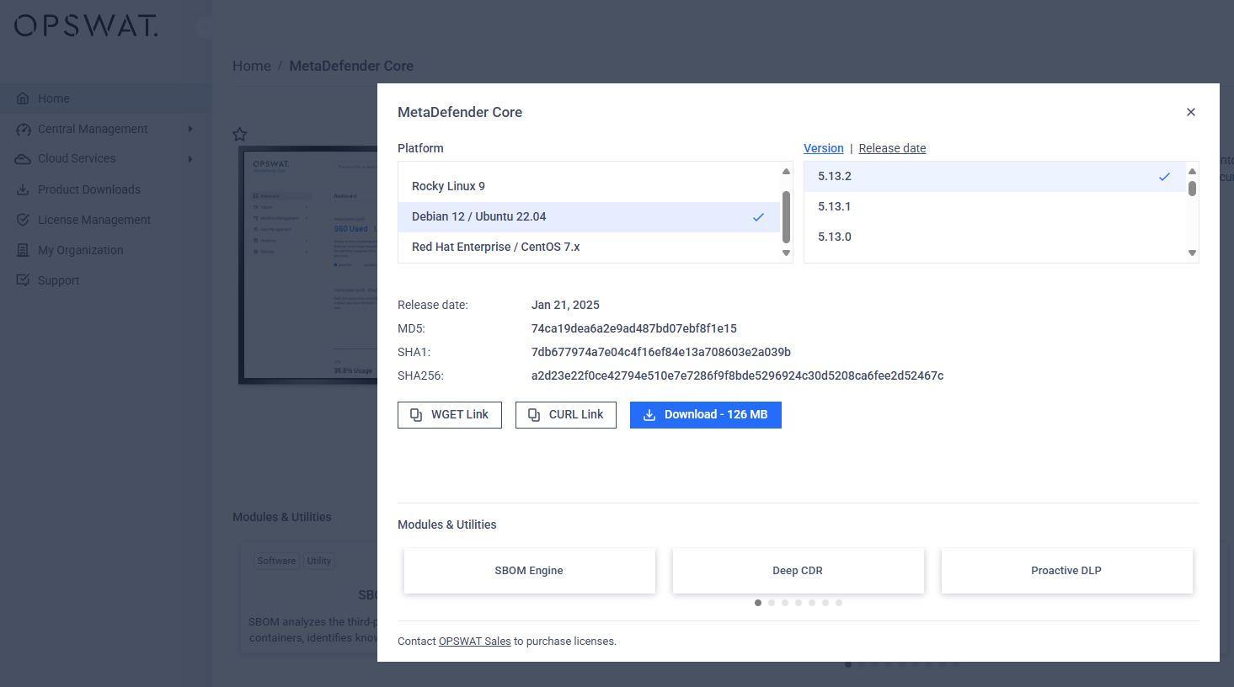
Task: Select version 5.13.0
Action: click(995, 237)
